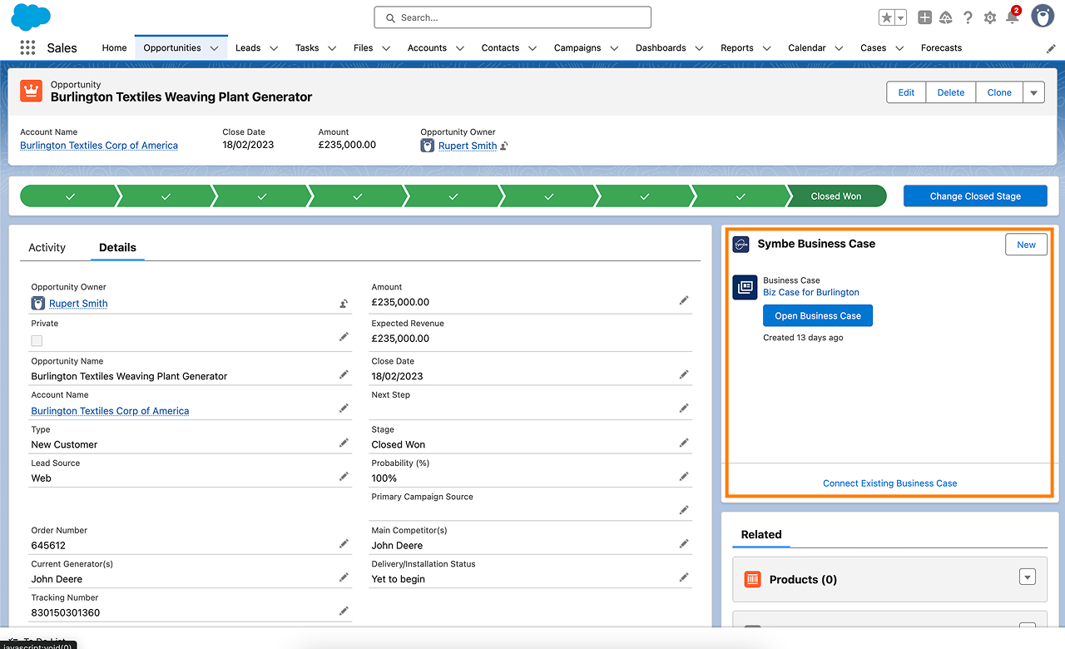The image size is (1065, 649).
Task: Open the Reports tab
Action: click(x=737, y=48)
